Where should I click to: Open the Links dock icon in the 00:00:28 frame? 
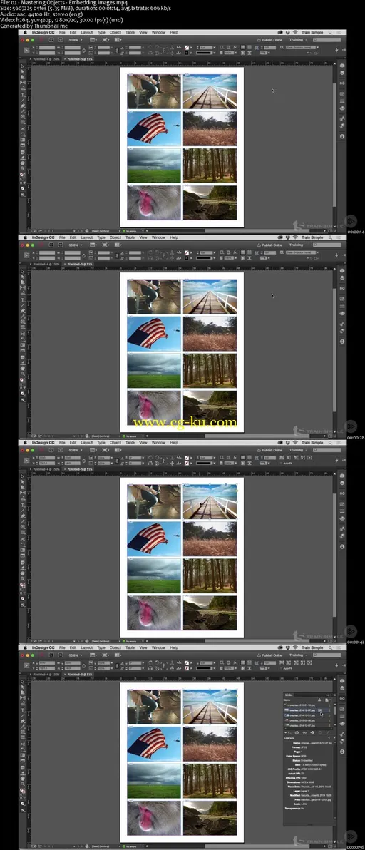342,288
